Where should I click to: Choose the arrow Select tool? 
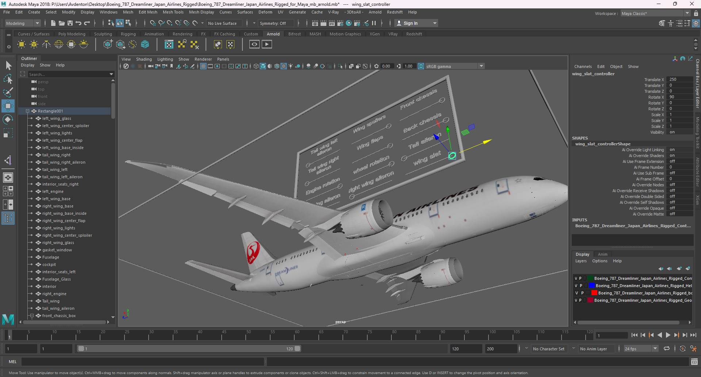[8, 65]
